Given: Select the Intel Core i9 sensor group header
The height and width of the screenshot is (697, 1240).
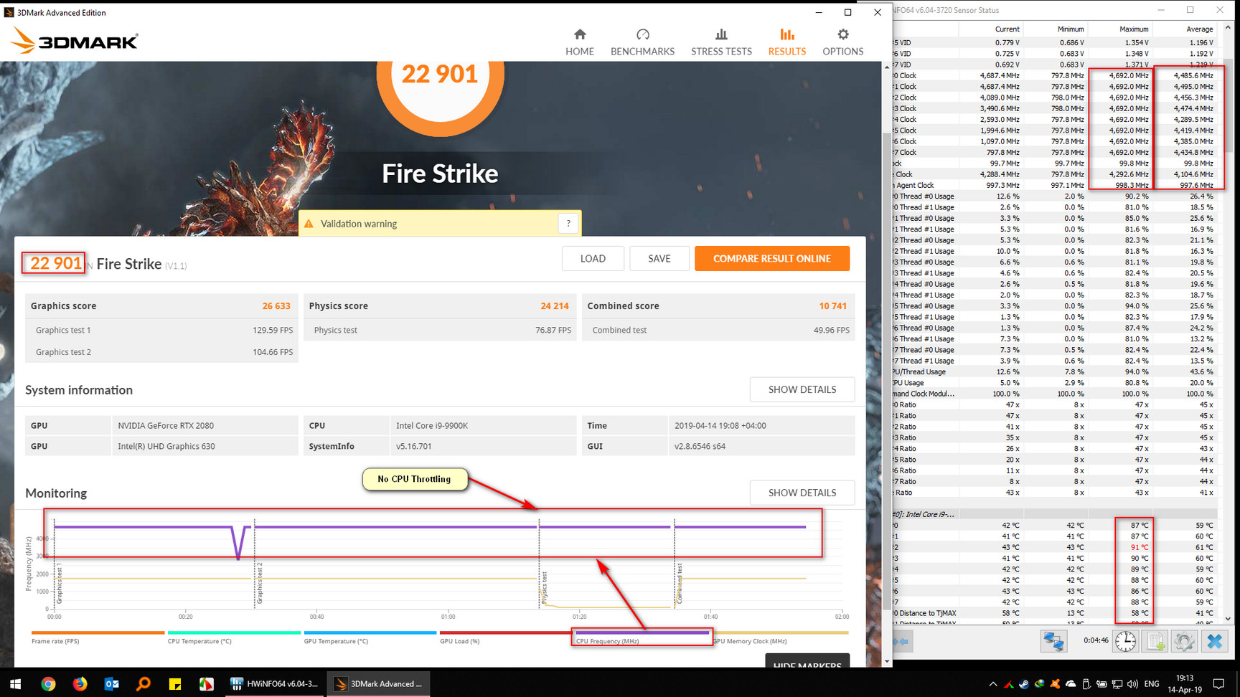Looking at the screenshot, I should pos(1055,514).
